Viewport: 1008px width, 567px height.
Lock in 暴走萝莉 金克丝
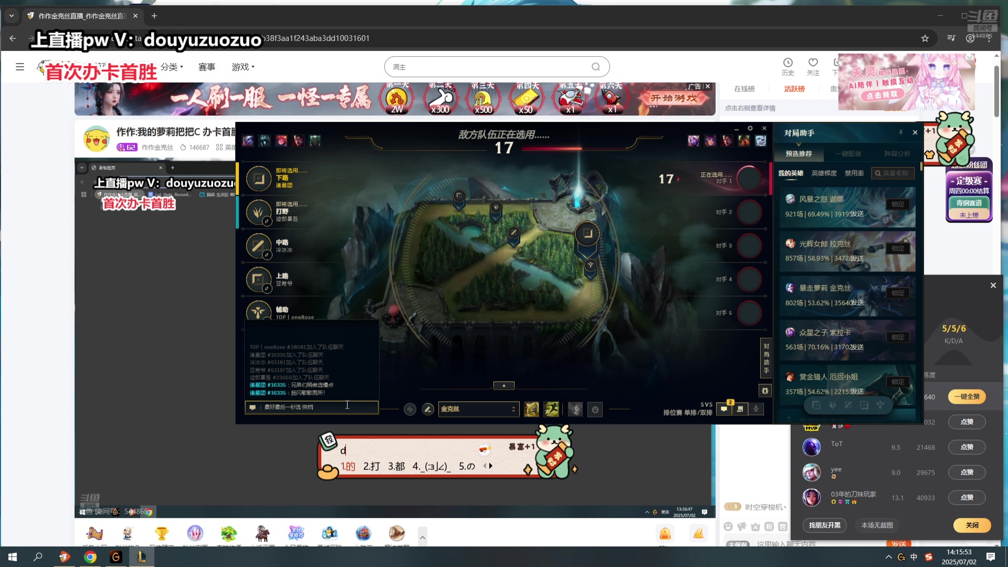[898, 293]
